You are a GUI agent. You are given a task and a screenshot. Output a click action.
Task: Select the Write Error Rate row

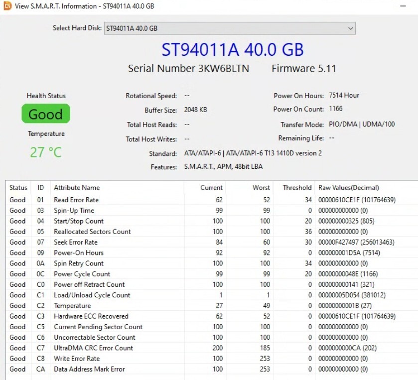[212, 359]
